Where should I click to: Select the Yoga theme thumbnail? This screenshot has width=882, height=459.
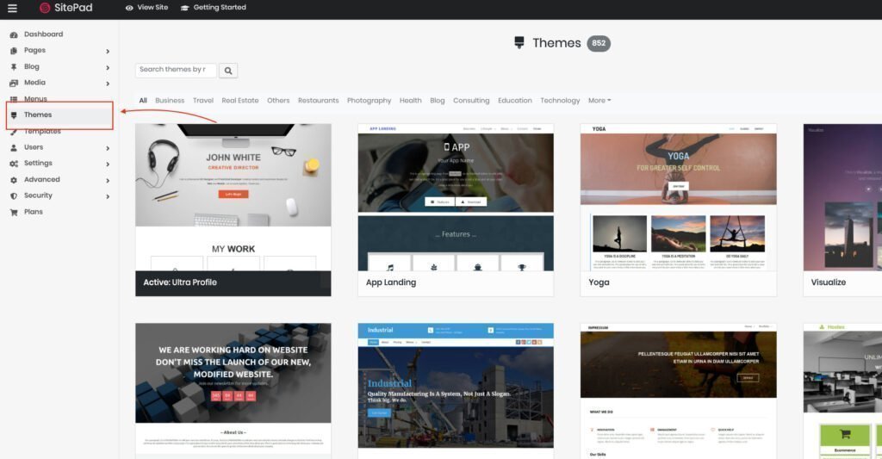[679, 197]
